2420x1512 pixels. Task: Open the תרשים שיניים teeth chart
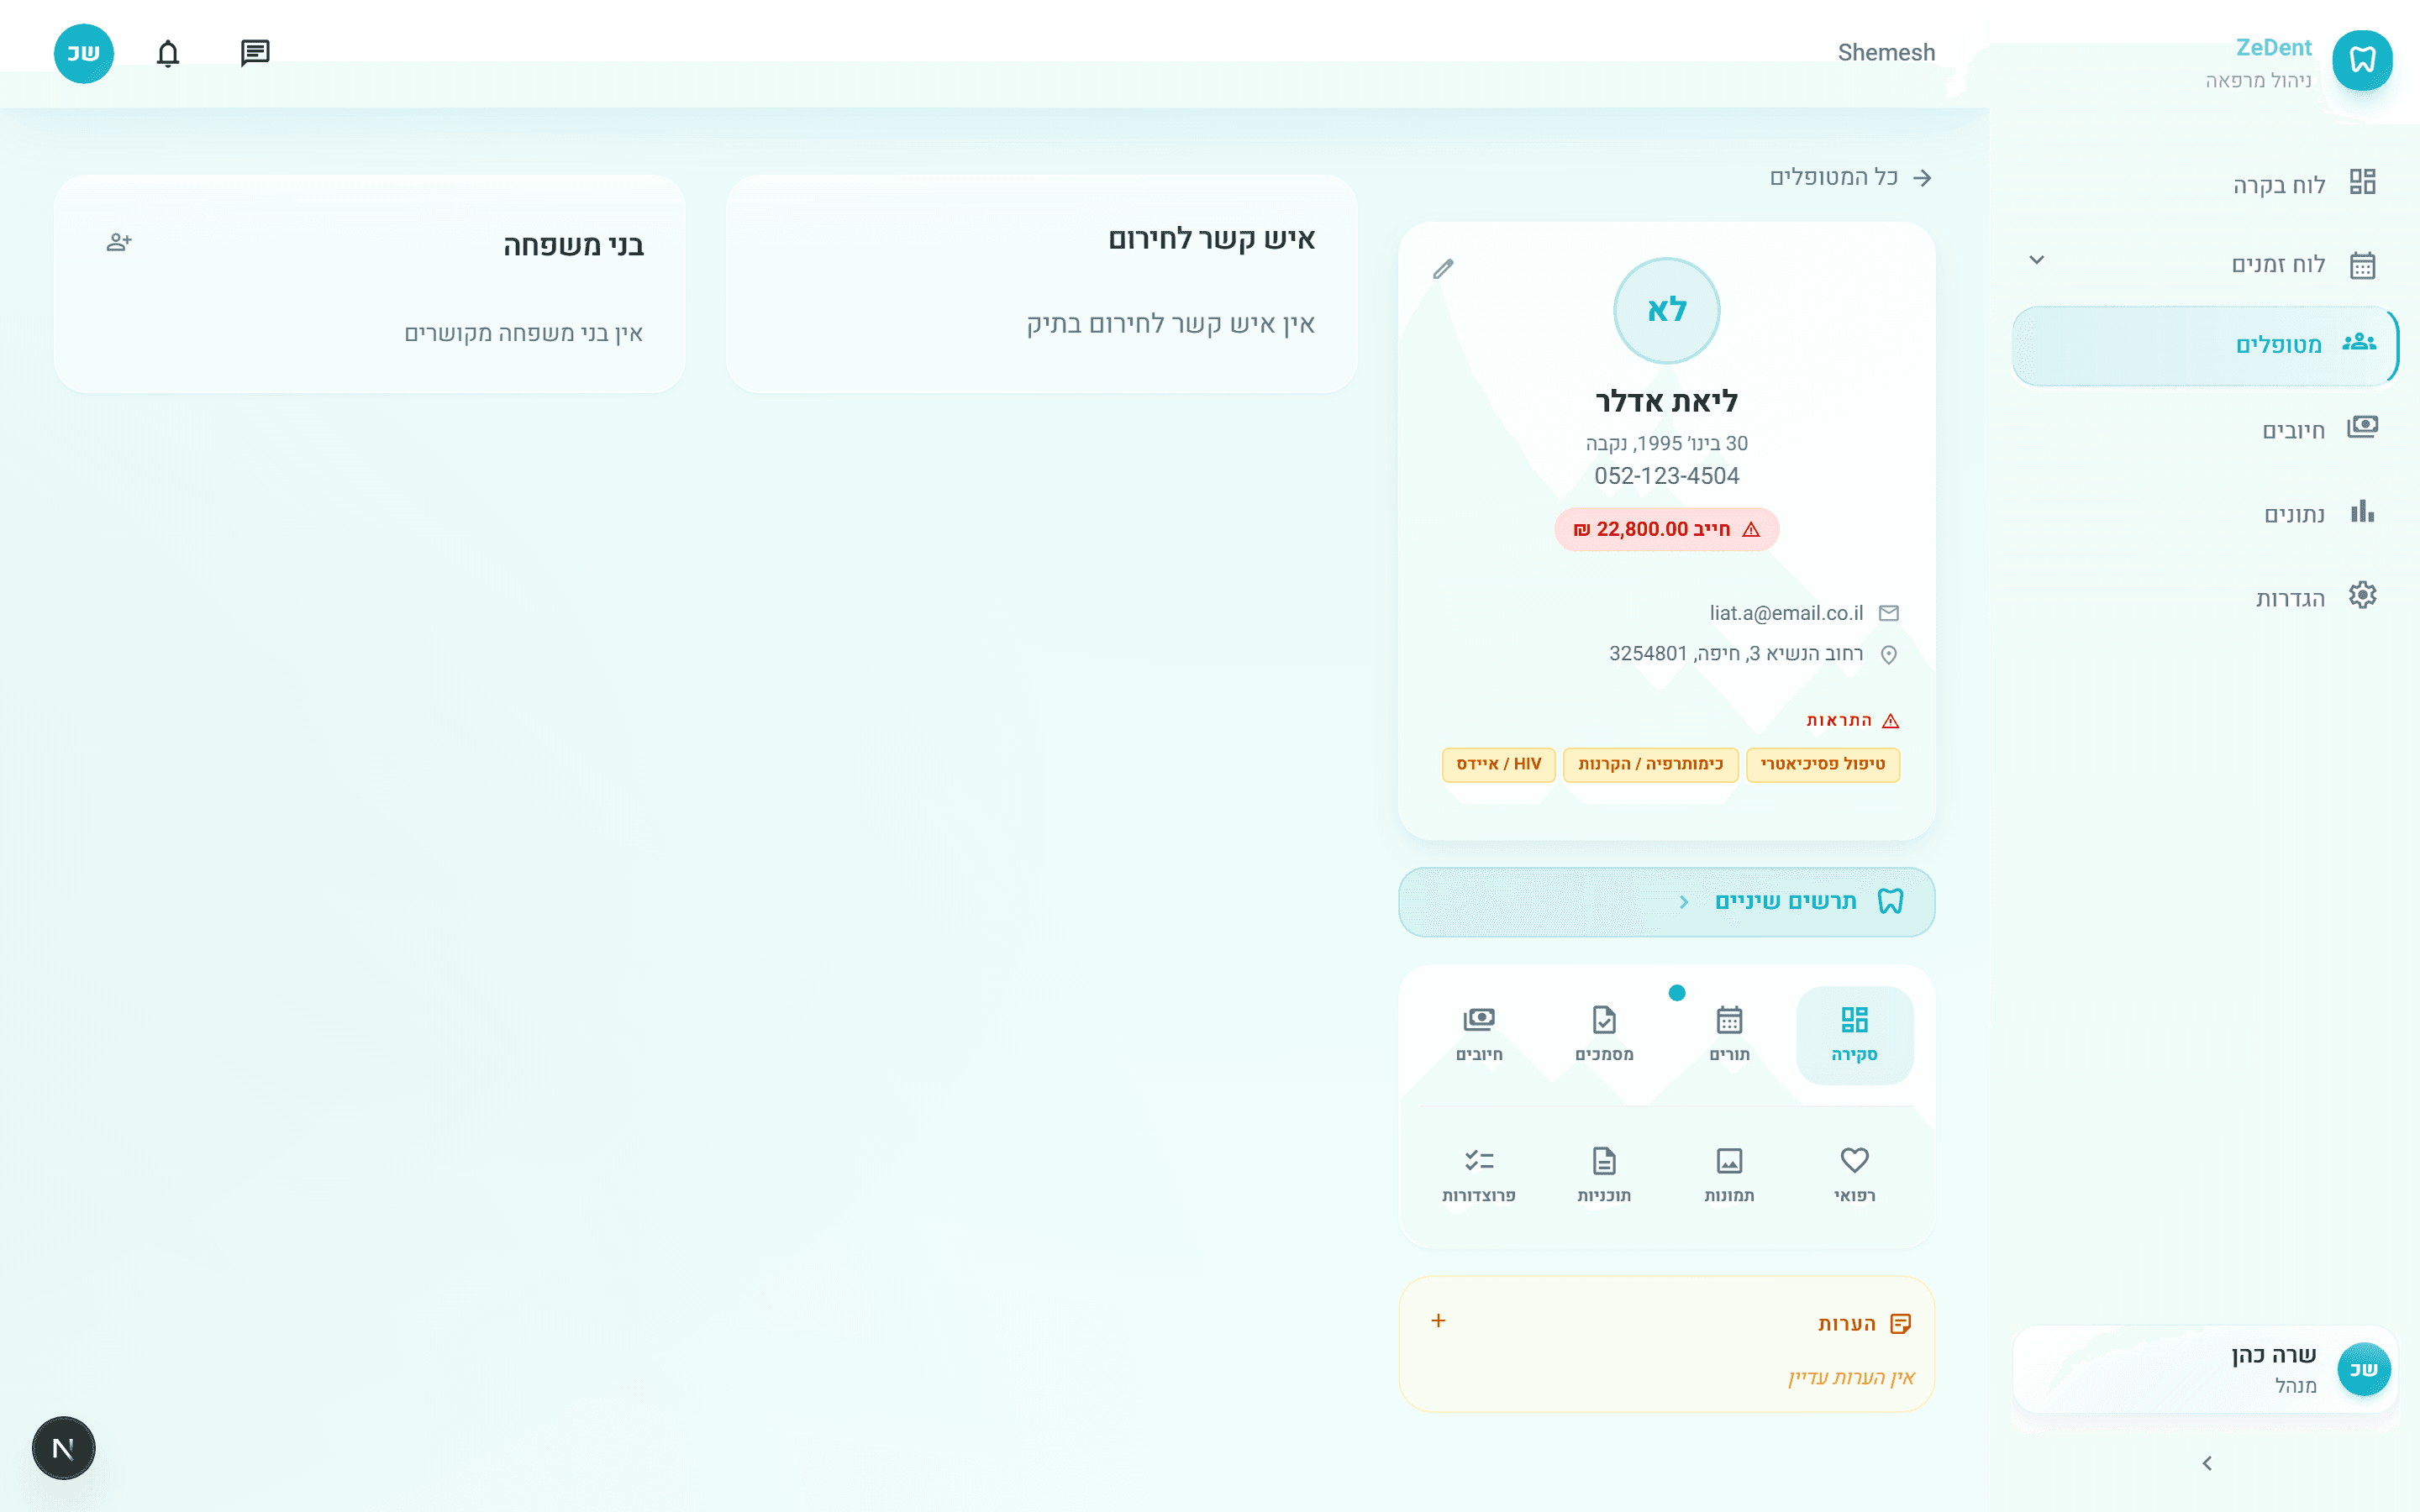coord(1666,902)
